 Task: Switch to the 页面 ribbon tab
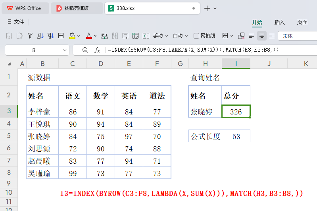(x=302, y=22)
